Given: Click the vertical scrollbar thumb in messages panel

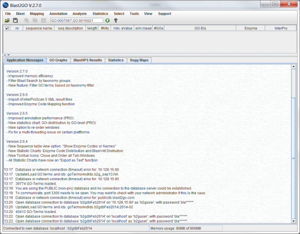Looking at the screenshot, I should point(293,159).
